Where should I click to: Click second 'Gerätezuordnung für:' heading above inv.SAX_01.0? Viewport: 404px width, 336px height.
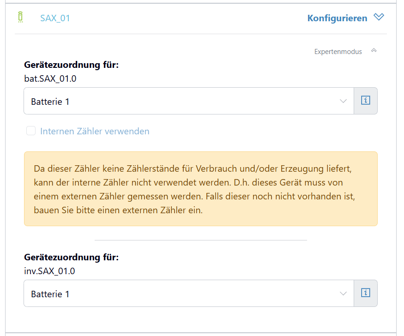pyautogui.click(x=71, y=258)
